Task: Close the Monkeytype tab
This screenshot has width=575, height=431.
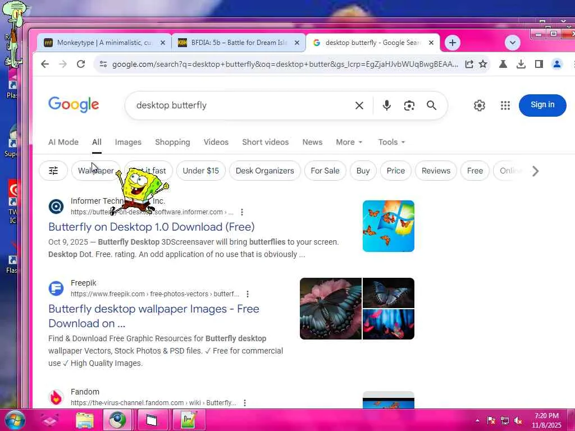Action: coord(163,43)
